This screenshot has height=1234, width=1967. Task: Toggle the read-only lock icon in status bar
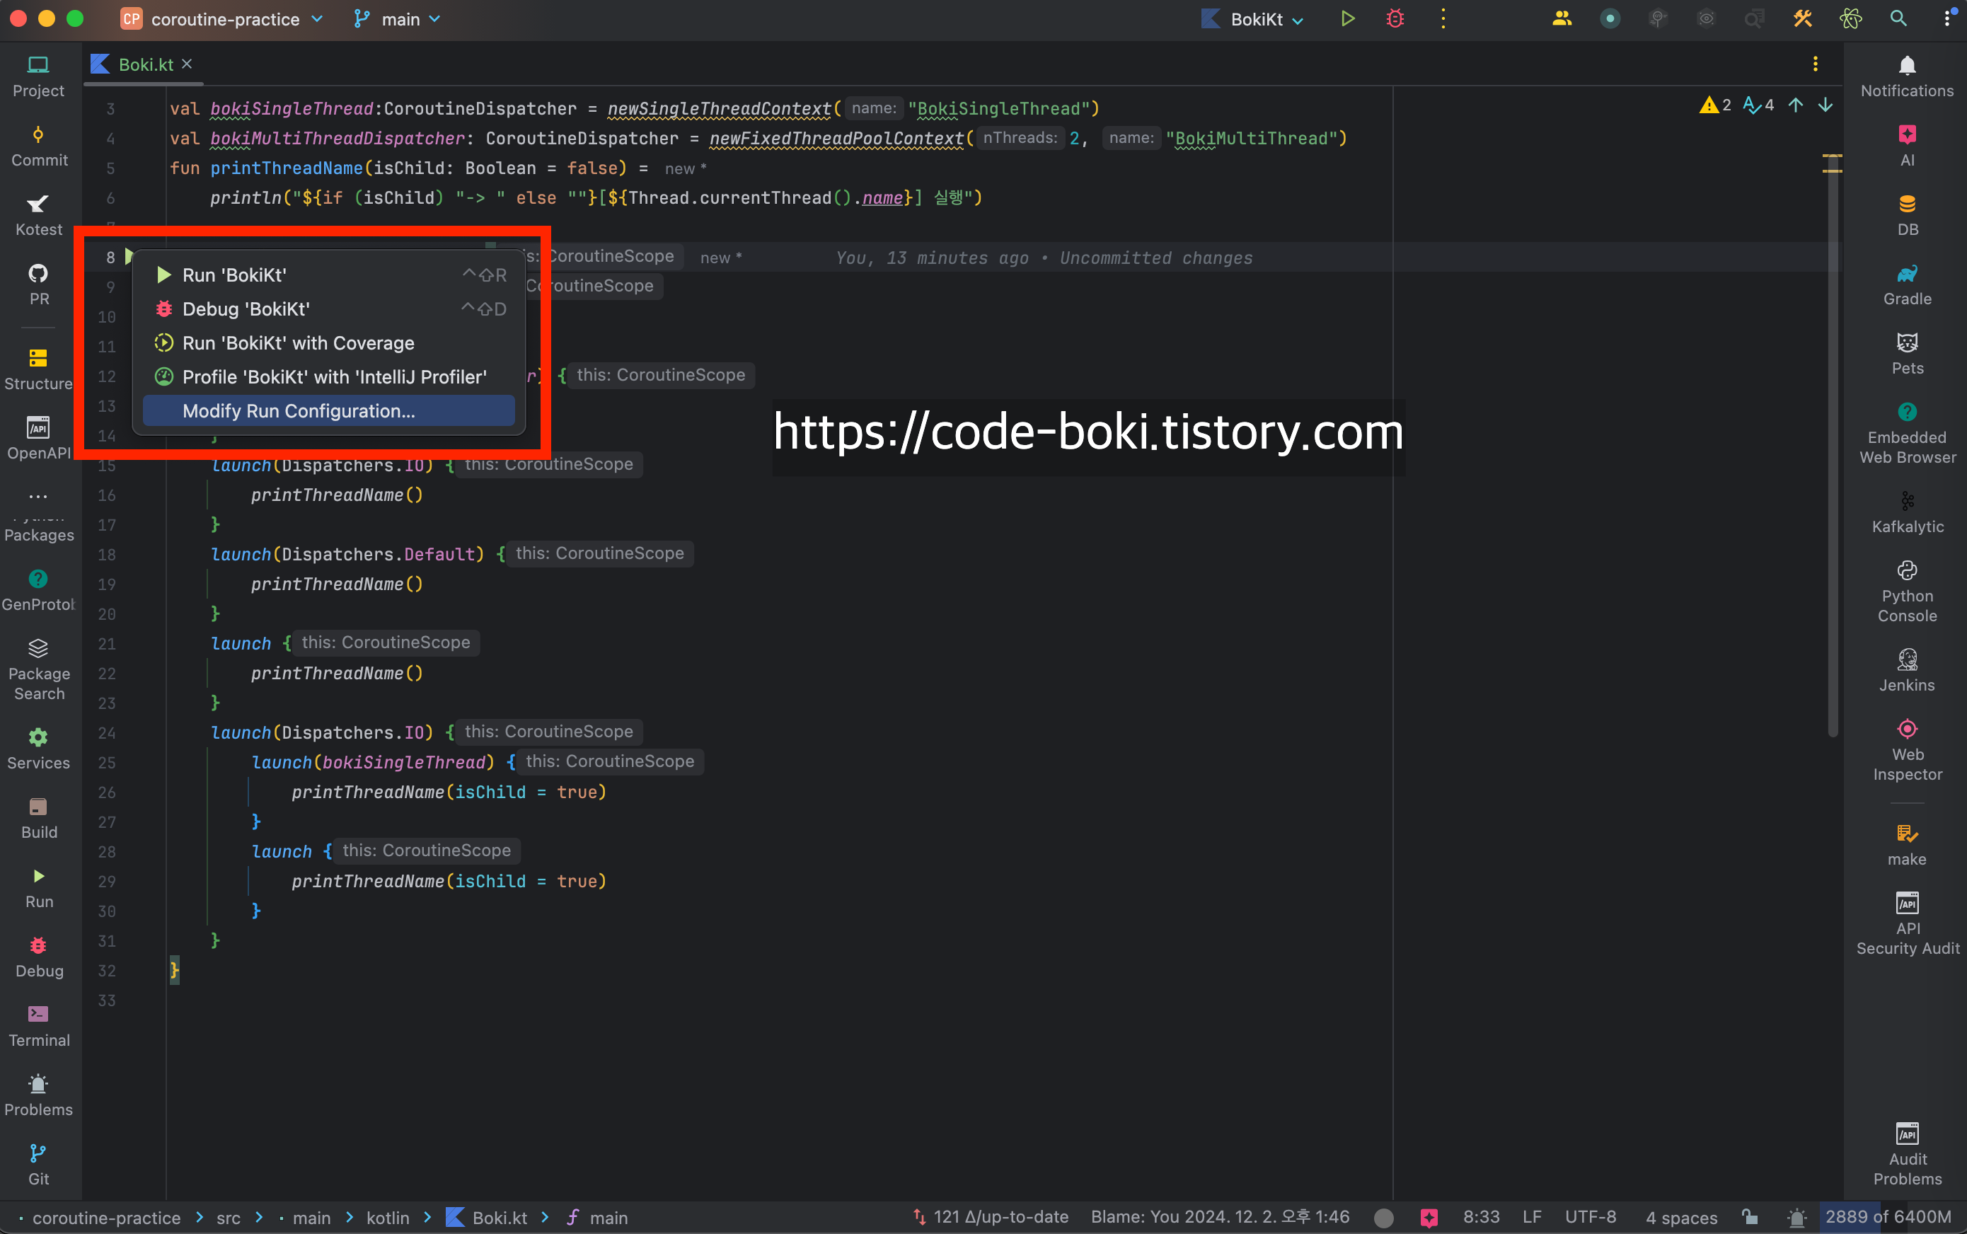1749,1217
